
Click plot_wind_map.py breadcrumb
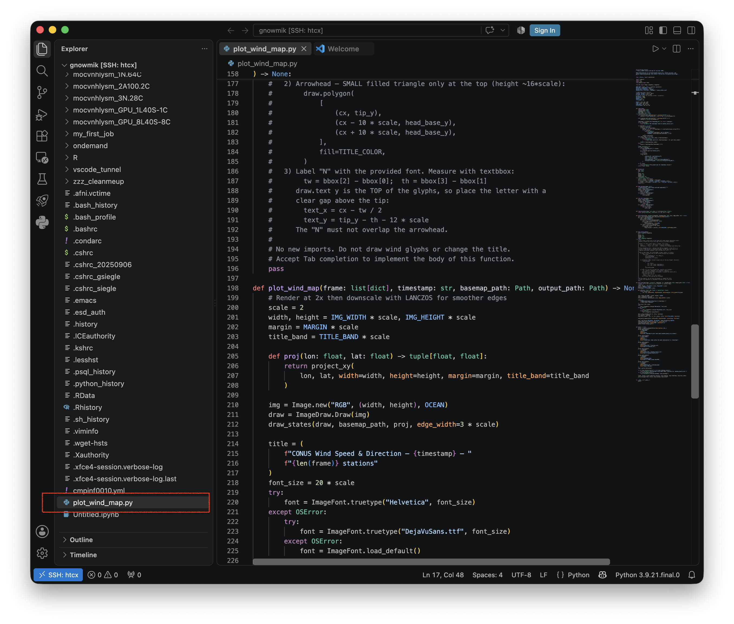click(x=267, y=63)
